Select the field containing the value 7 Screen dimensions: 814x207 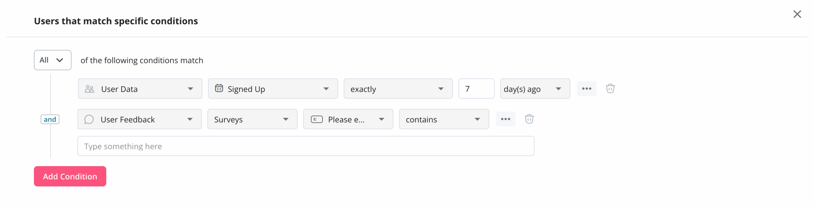[x=476, y=89]
